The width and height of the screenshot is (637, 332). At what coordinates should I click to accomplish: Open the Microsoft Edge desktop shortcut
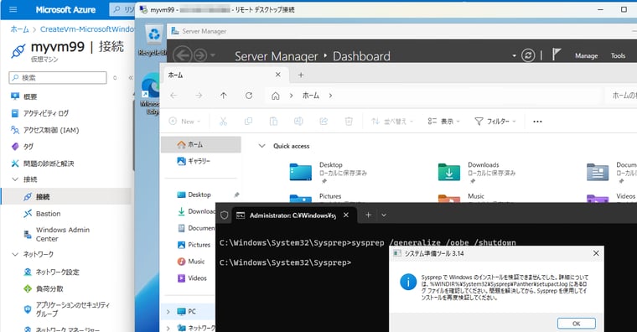click(150, 94)
